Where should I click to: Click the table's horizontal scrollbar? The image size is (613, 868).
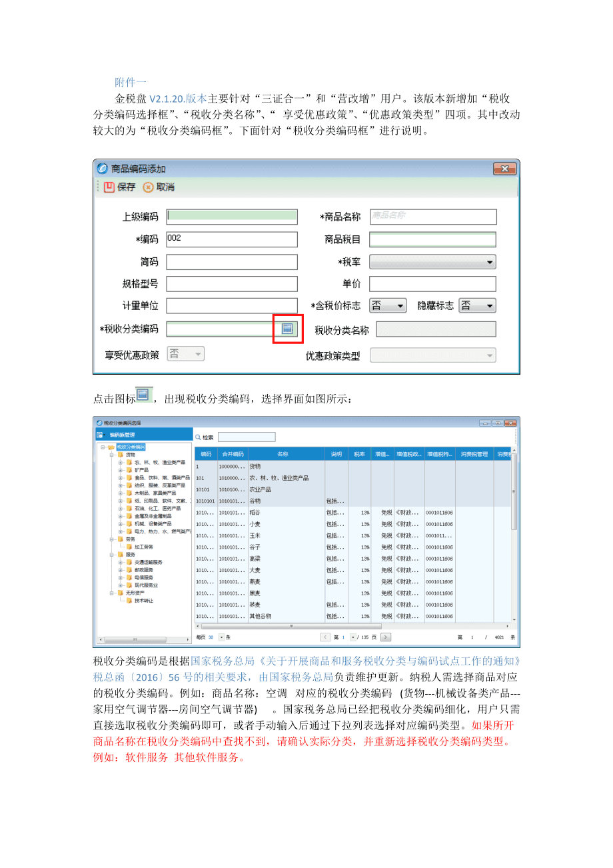353,626
